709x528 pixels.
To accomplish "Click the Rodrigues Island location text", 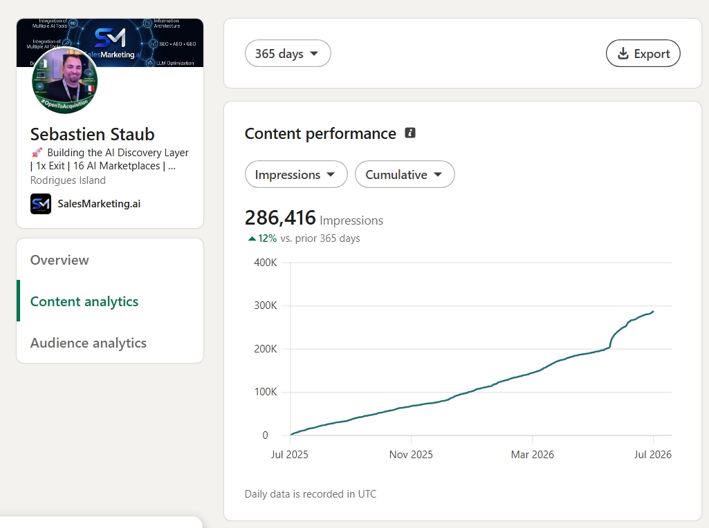I will click(68, 180).
